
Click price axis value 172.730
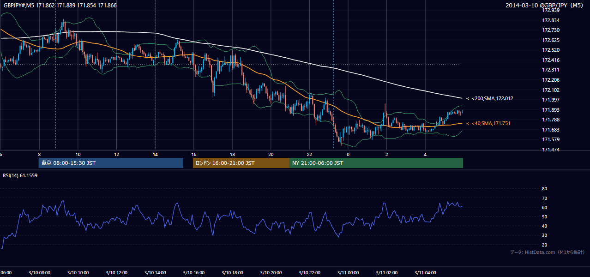coord(550,30)
